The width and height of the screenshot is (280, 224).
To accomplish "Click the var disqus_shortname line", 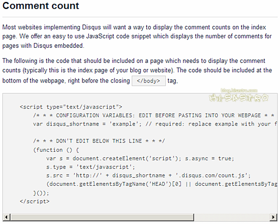I will click(x=155, y=124).
